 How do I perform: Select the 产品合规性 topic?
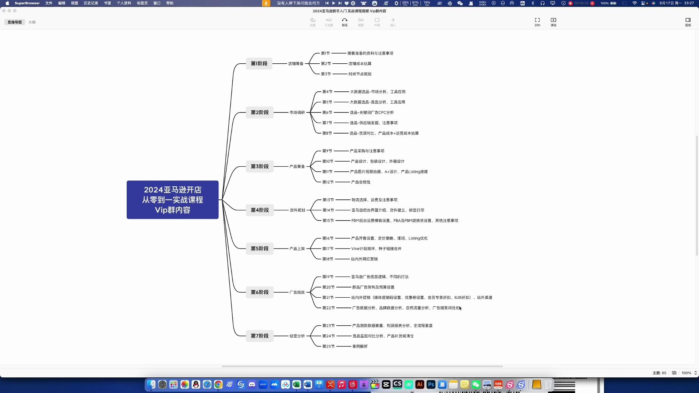(360, 182)
